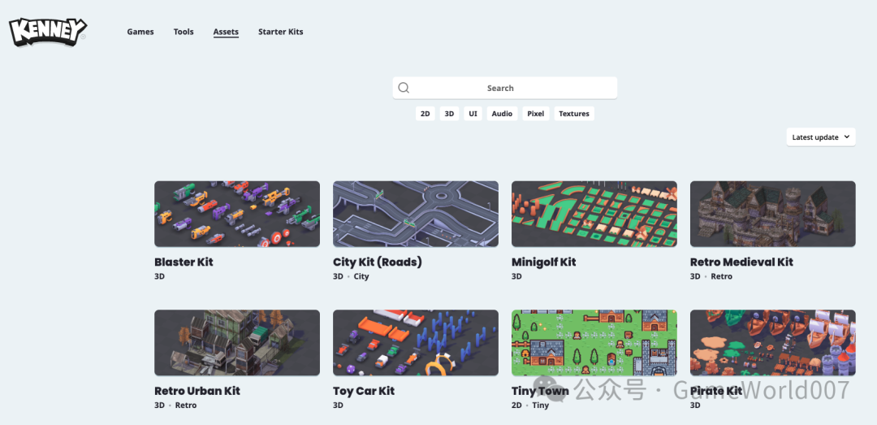The width and height of the screenshot is (877, 425).
Task: Open the Toy Car Kit thumbnail
Action: click(416, 343)
